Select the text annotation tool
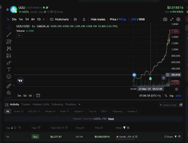188x143 pixels. [x=9, y=69]
